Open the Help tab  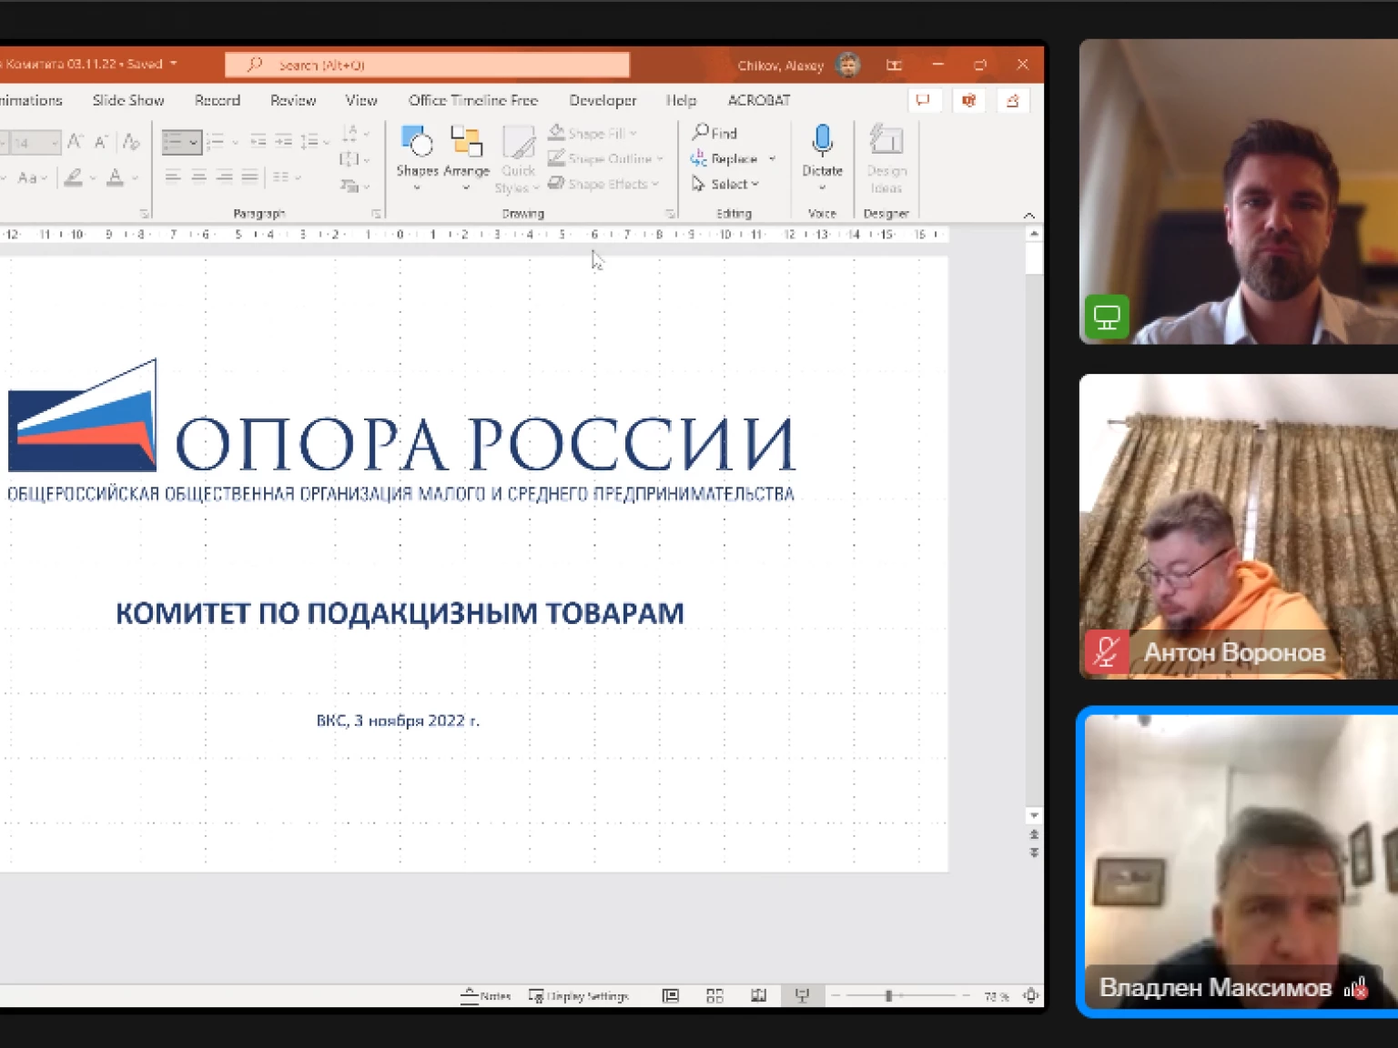coord(681,100)
